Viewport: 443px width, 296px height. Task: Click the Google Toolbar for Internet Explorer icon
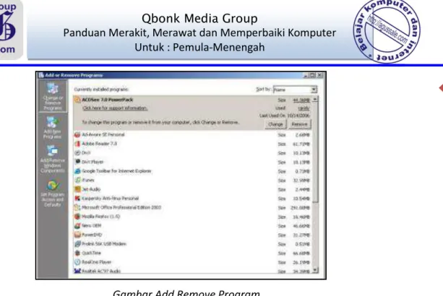coord(77,171)
